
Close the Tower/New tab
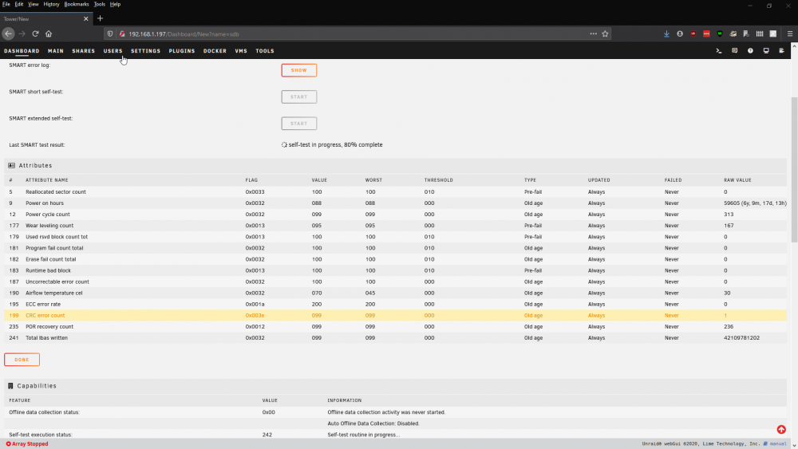coord(86,19)
